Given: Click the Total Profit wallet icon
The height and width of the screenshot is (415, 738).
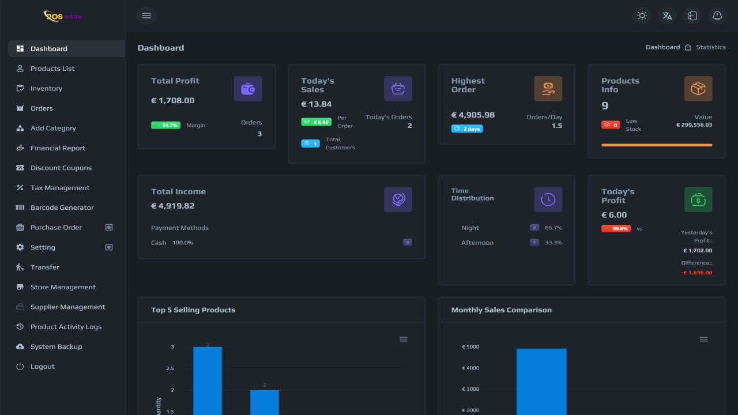Looking at the screenshot, I should (248, 89).
